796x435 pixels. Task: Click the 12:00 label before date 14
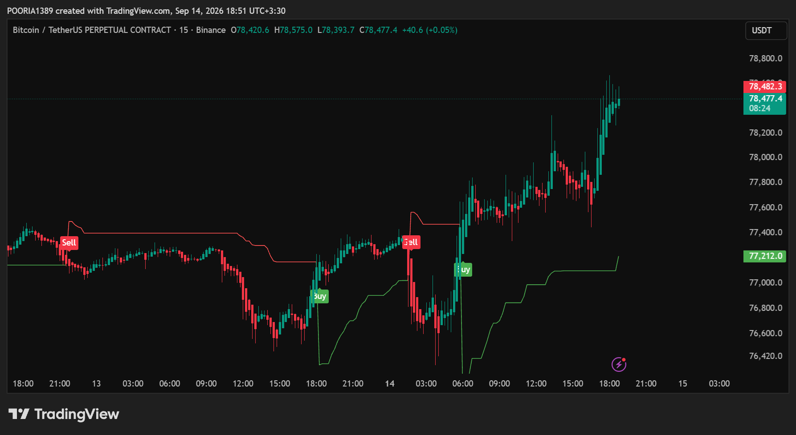pyautogui.click(x=243, y=384)
